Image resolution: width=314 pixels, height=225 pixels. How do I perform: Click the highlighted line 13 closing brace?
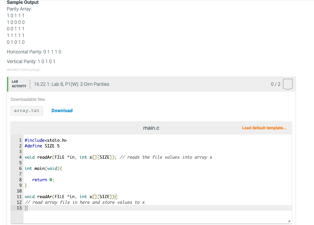pos(25,208)
